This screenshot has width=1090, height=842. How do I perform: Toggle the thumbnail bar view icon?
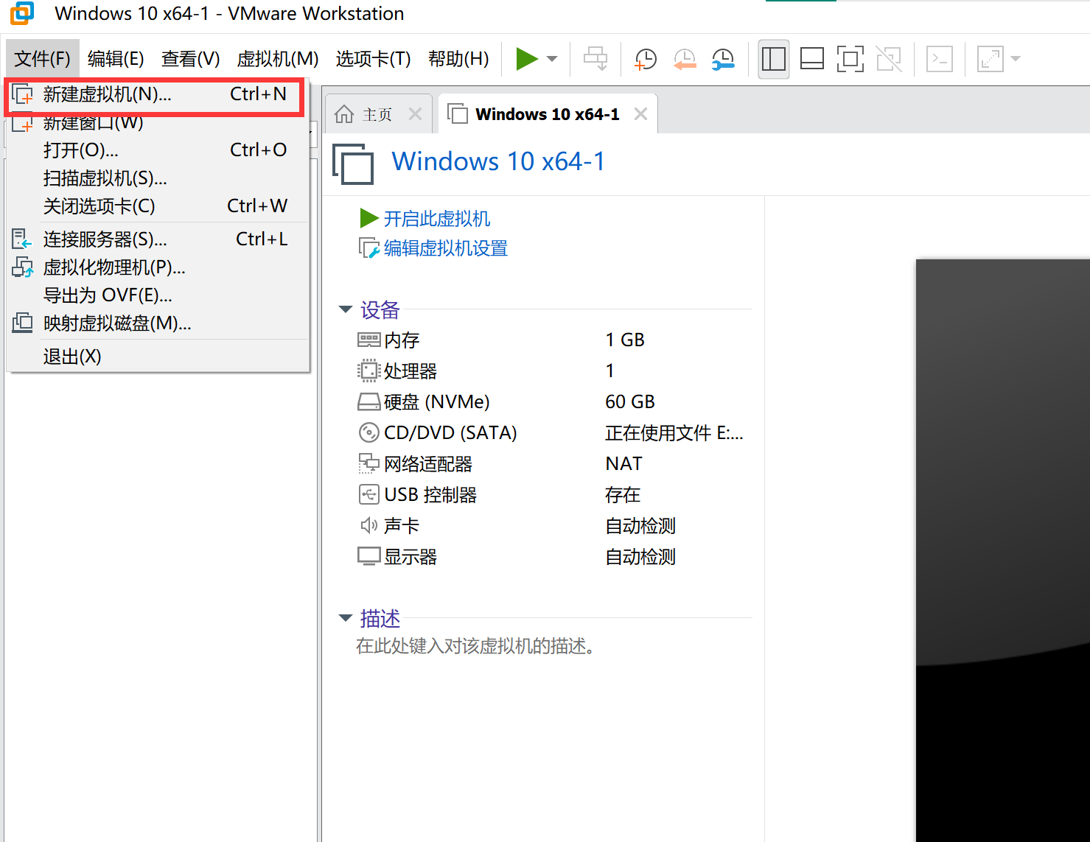coord(812,59)
